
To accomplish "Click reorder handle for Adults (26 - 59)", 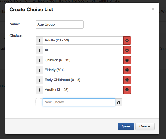I will tap(39, 40).
